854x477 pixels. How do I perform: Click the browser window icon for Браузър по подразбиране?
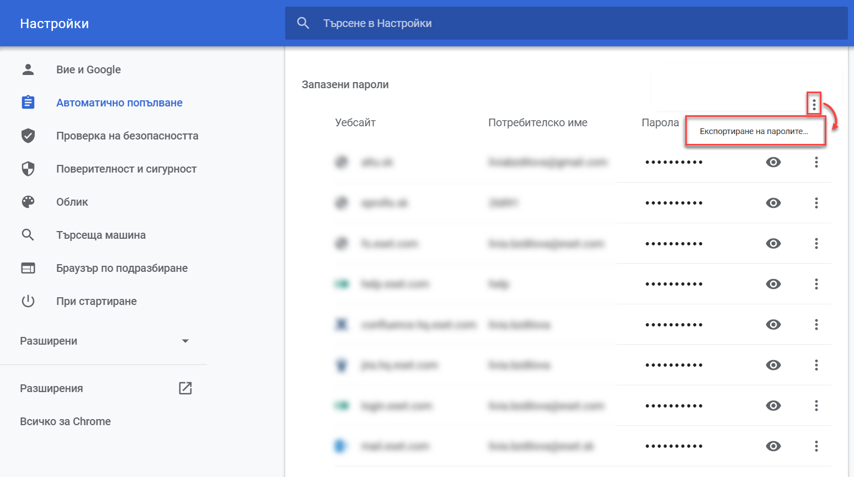(x=28, y=268)
